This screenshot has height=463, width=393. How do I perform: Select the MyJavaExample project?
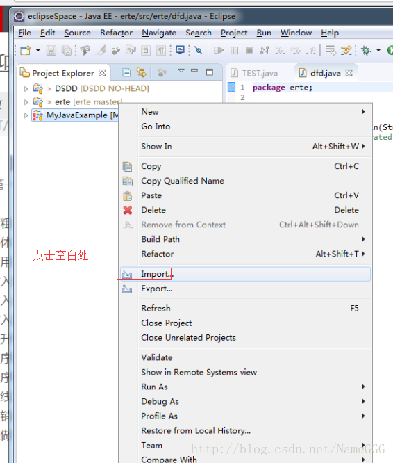75,115
